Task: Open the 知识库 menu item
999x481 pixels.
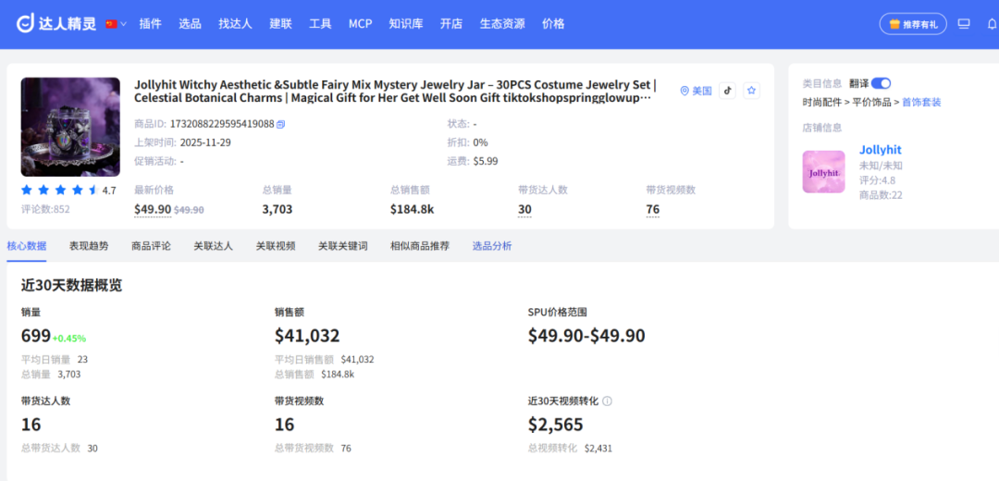Action: (406, 23)
